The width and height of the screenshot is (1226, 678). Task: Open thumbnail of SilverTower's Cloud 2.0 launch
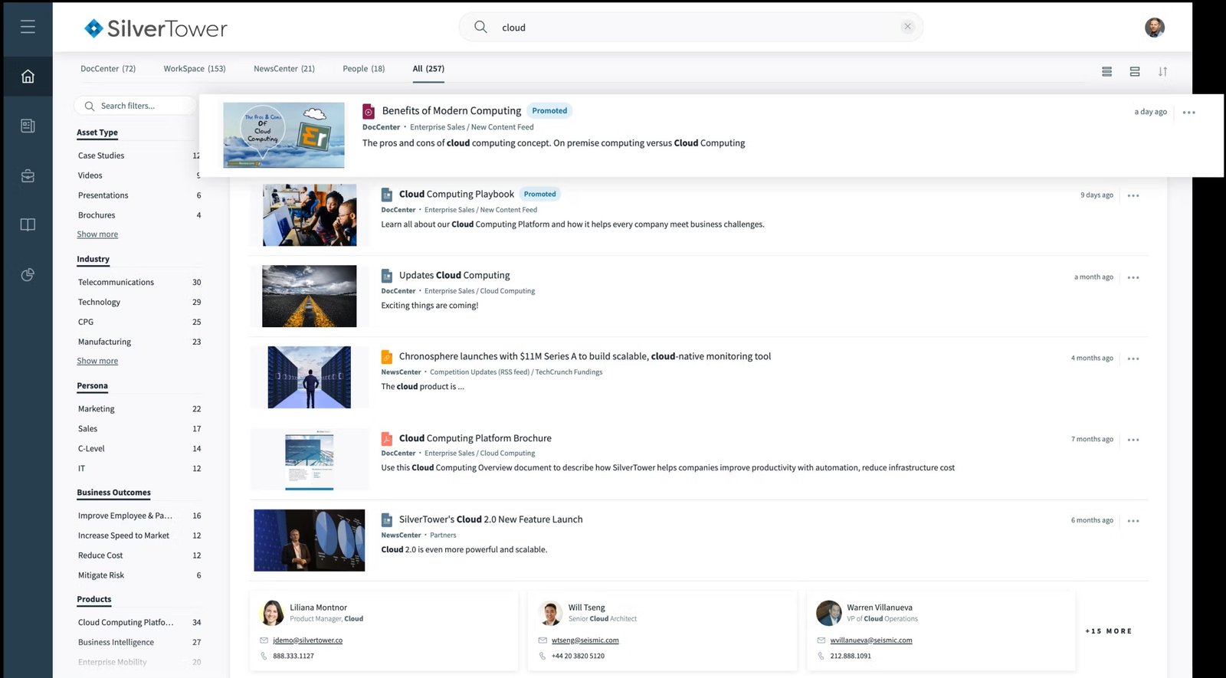pos(310,540)
